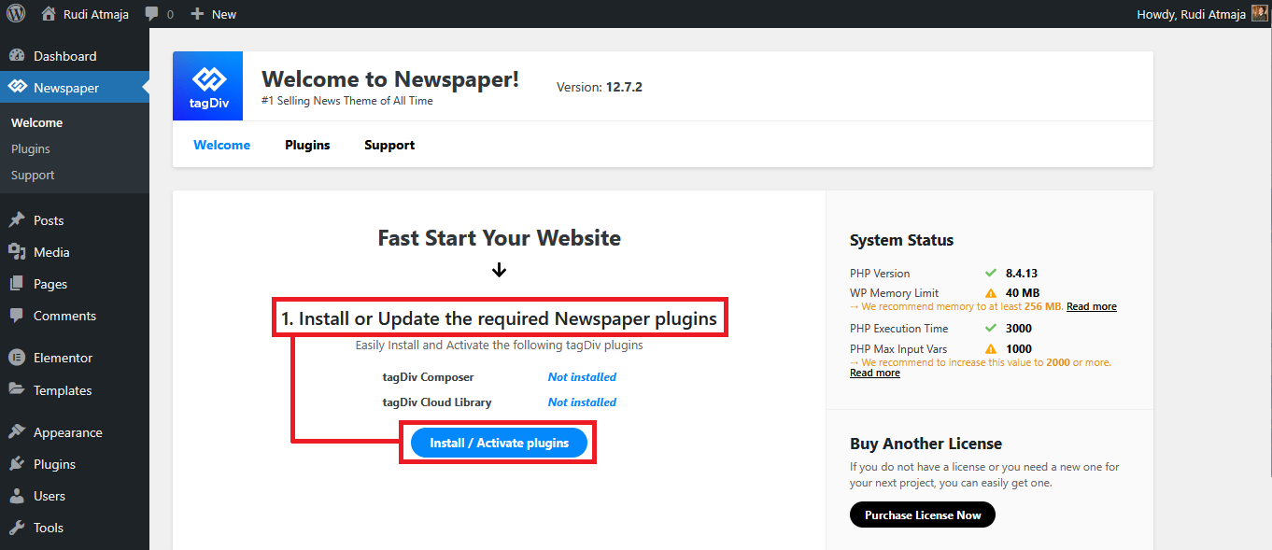Image resolution: width=1272 pixels, height=550 pixels.
Task: Click the WordPress logo in admin bar
Action: (16, 14)
